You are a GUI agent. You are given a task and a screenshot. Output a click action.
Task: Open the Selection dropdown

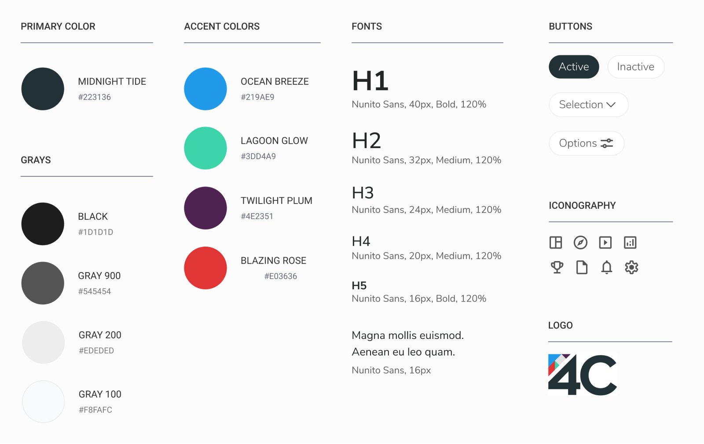[581, 105]
